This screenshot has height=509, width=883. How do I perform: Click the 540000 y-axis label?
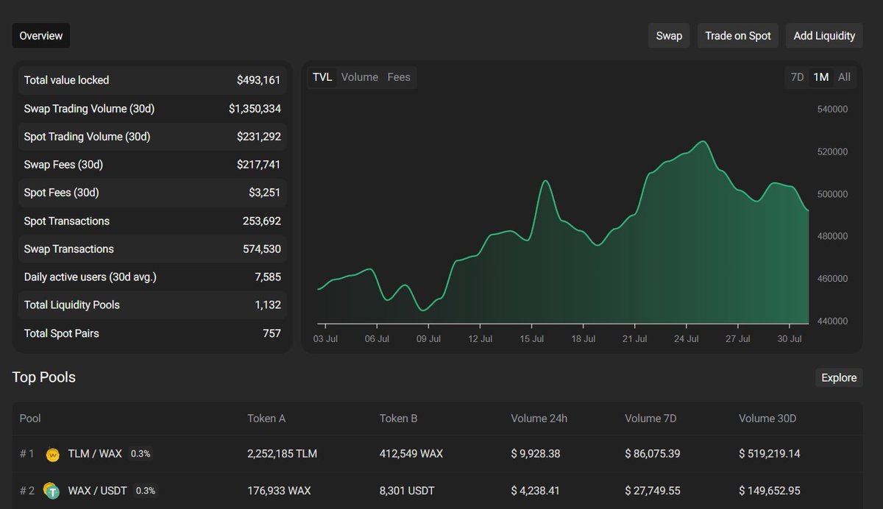pos(833,110)
